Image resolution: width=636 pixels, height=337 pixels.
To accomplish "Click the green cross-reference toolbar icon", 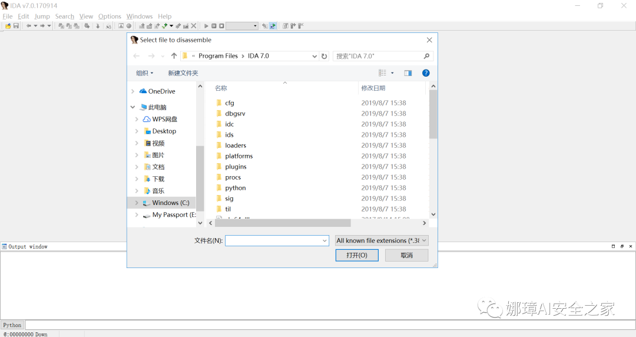I will [x=165, y=26].
